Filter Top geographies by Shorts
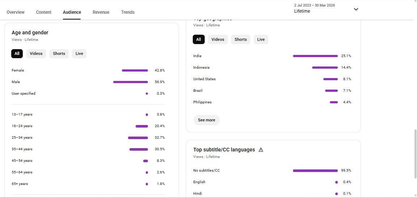This screenshot has width=417, height=198. point(241,40)
